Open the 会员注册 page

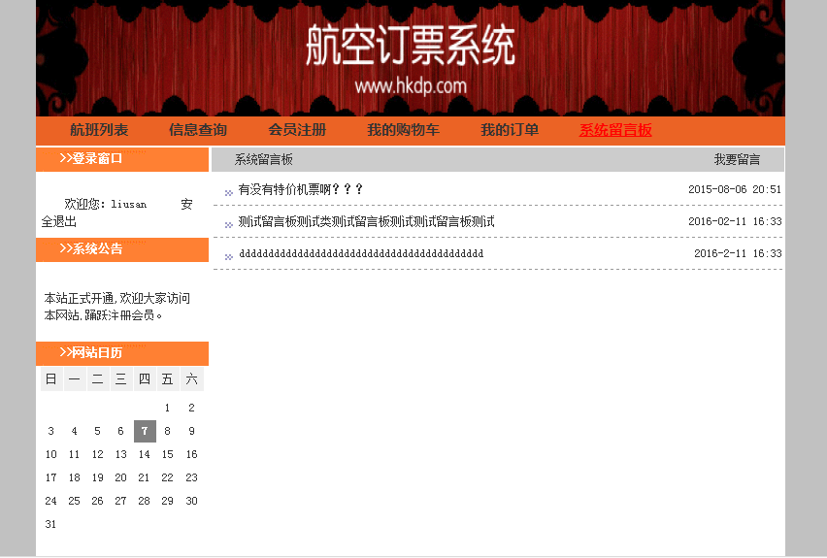click(x=297, y=130)
